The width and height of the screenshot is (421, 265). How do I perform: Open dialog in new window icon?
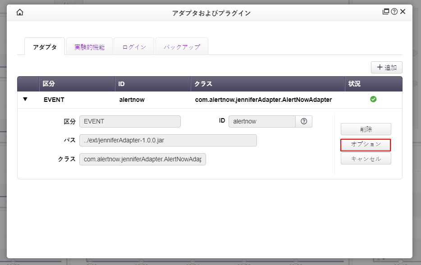386,12
